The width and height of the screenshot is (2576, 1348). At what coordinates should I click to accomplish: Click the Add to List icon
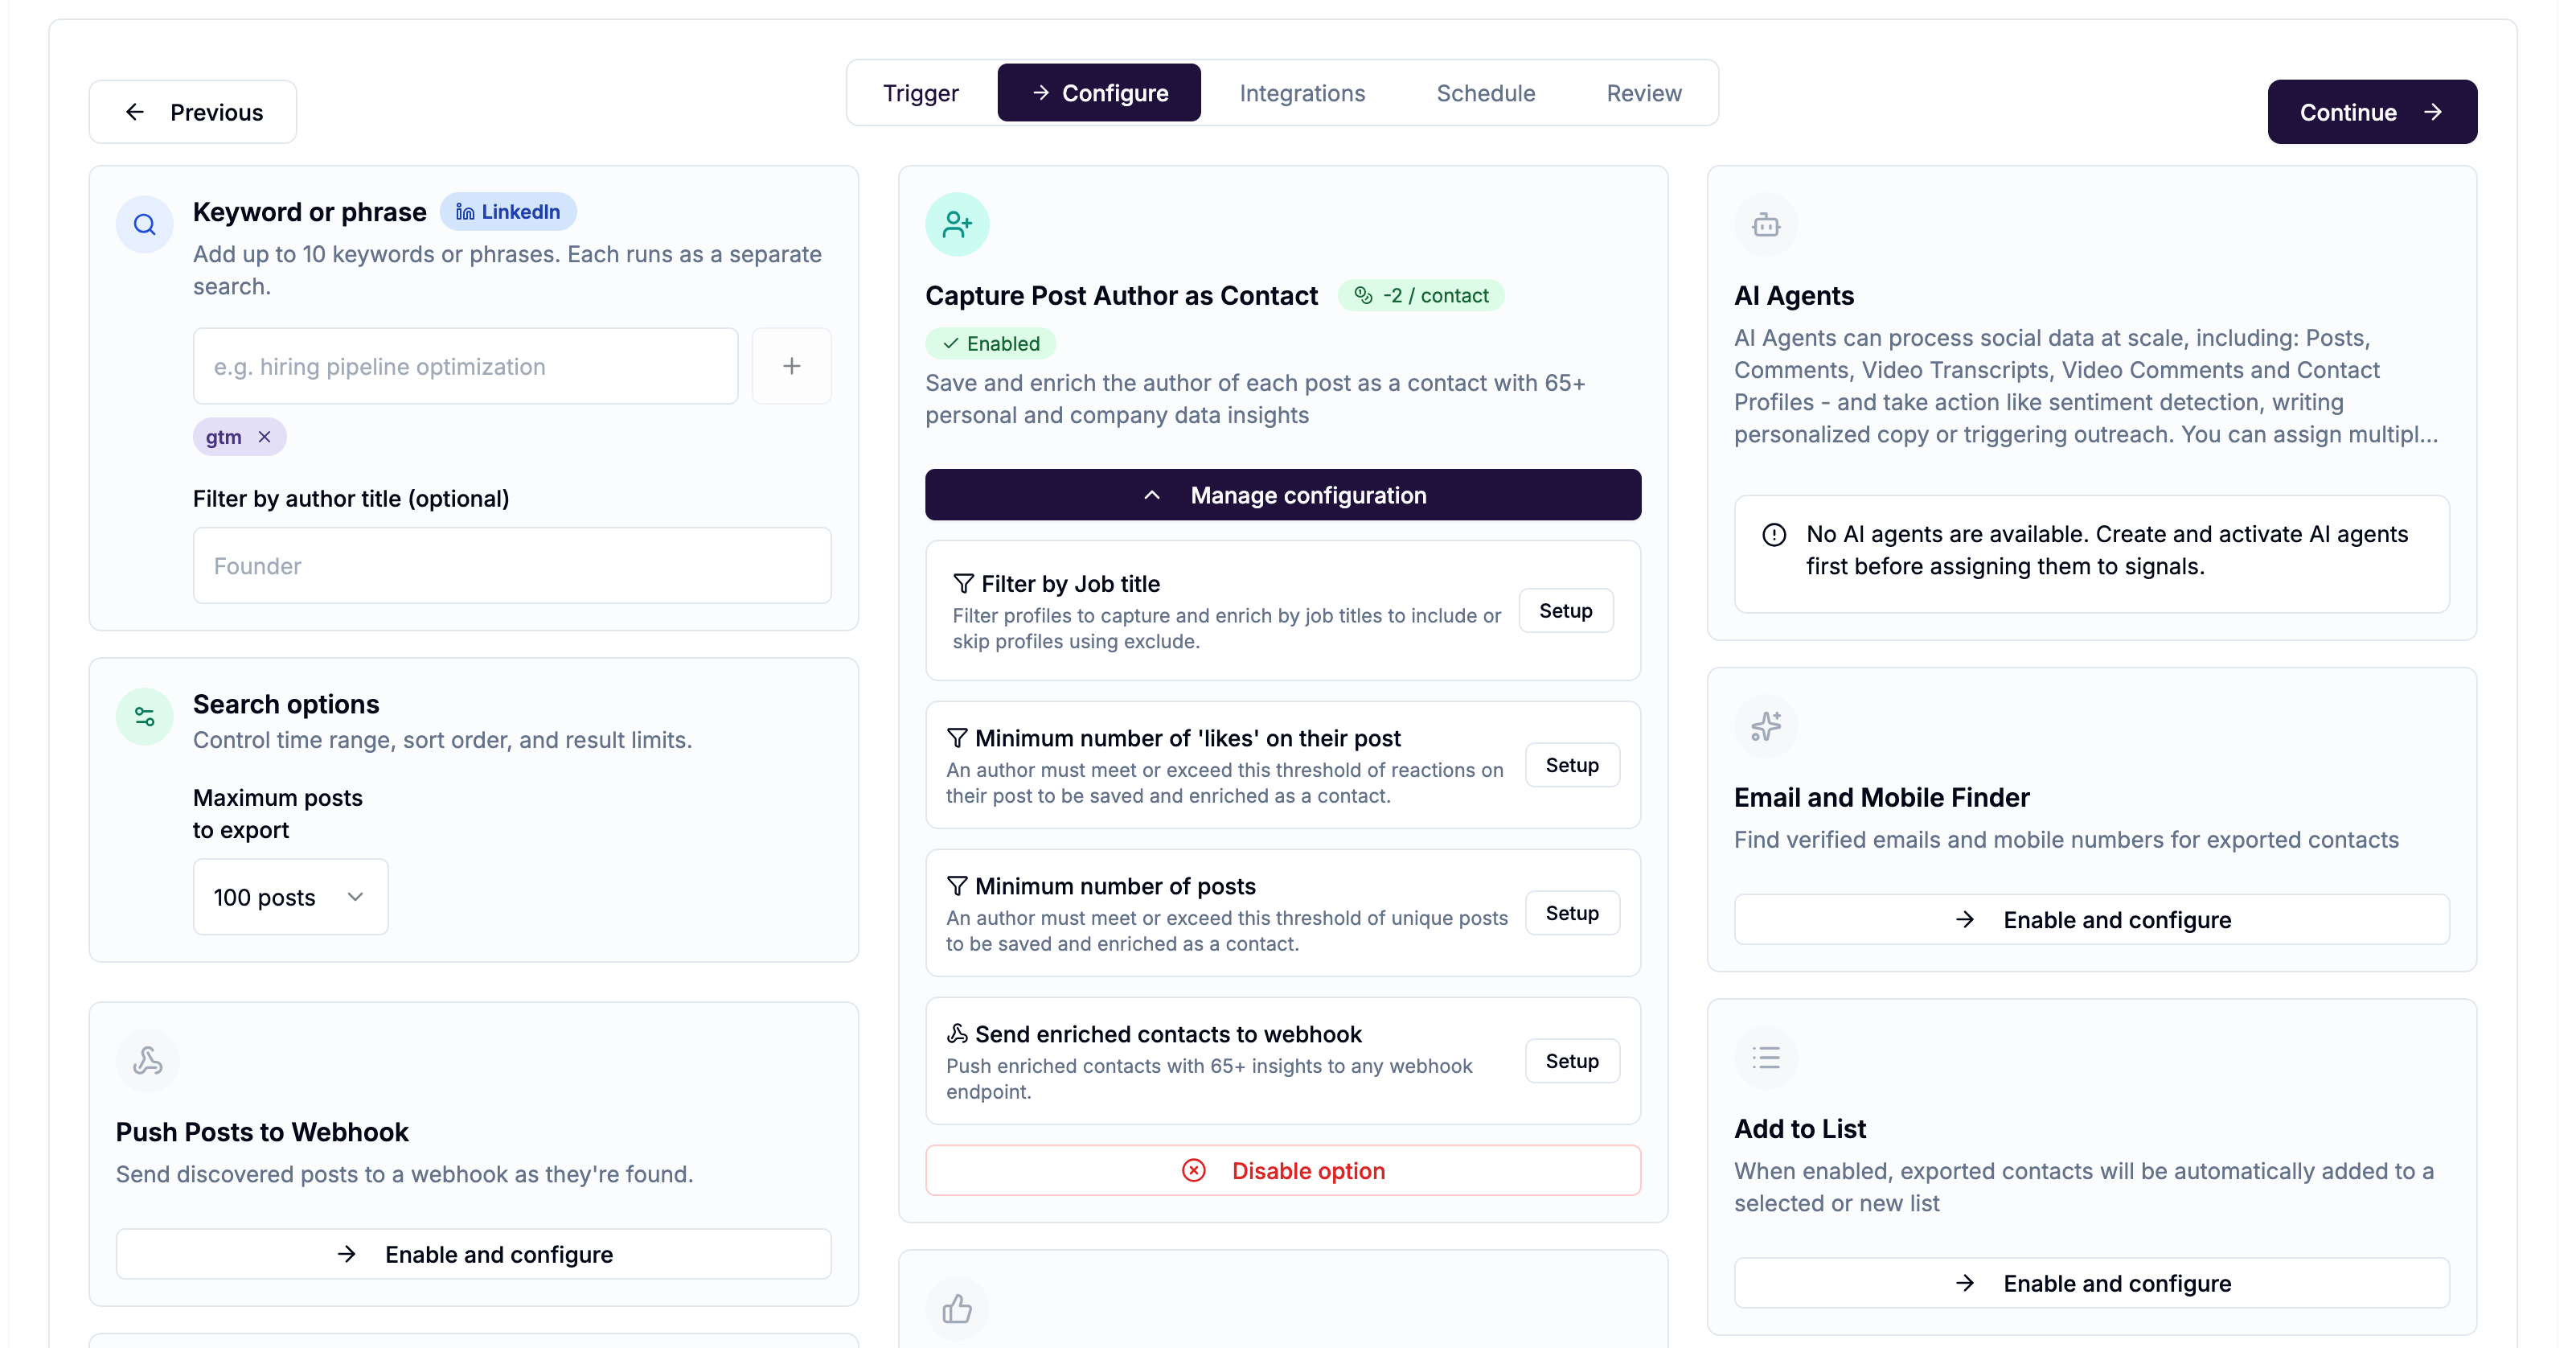tap(1766, 1058)
